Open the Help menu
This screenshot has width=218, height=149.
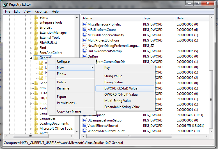point(55,12)
